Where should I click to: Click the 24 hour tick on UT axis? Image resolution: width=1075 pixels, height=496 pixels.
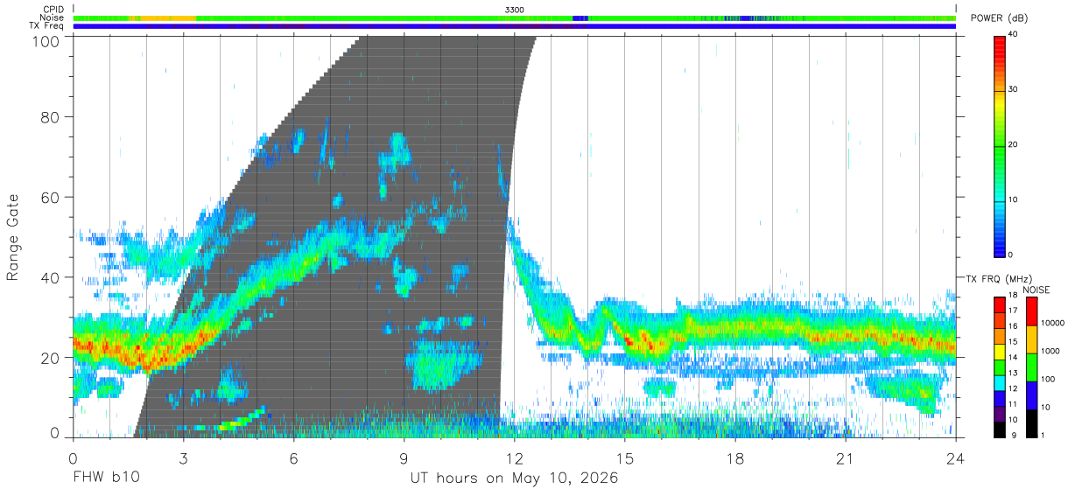(956, 458)
